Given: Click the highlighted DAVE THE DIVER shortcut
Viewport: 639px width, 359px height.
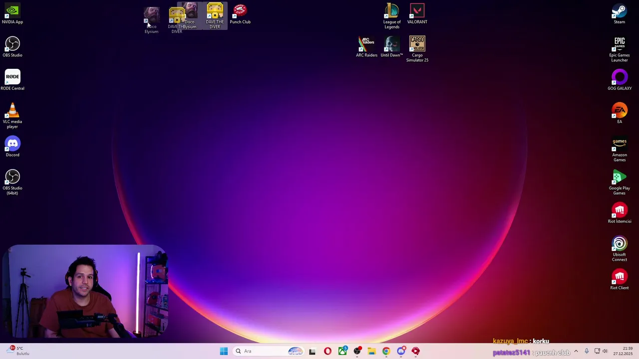Looking at the screenshot, I should pyautogui.click(x=215, y=16).
